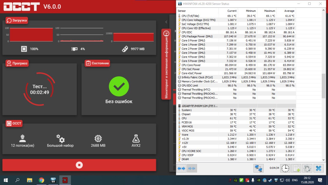
Task: Collapse the panel using the left chevron
Action: point(166,22)
